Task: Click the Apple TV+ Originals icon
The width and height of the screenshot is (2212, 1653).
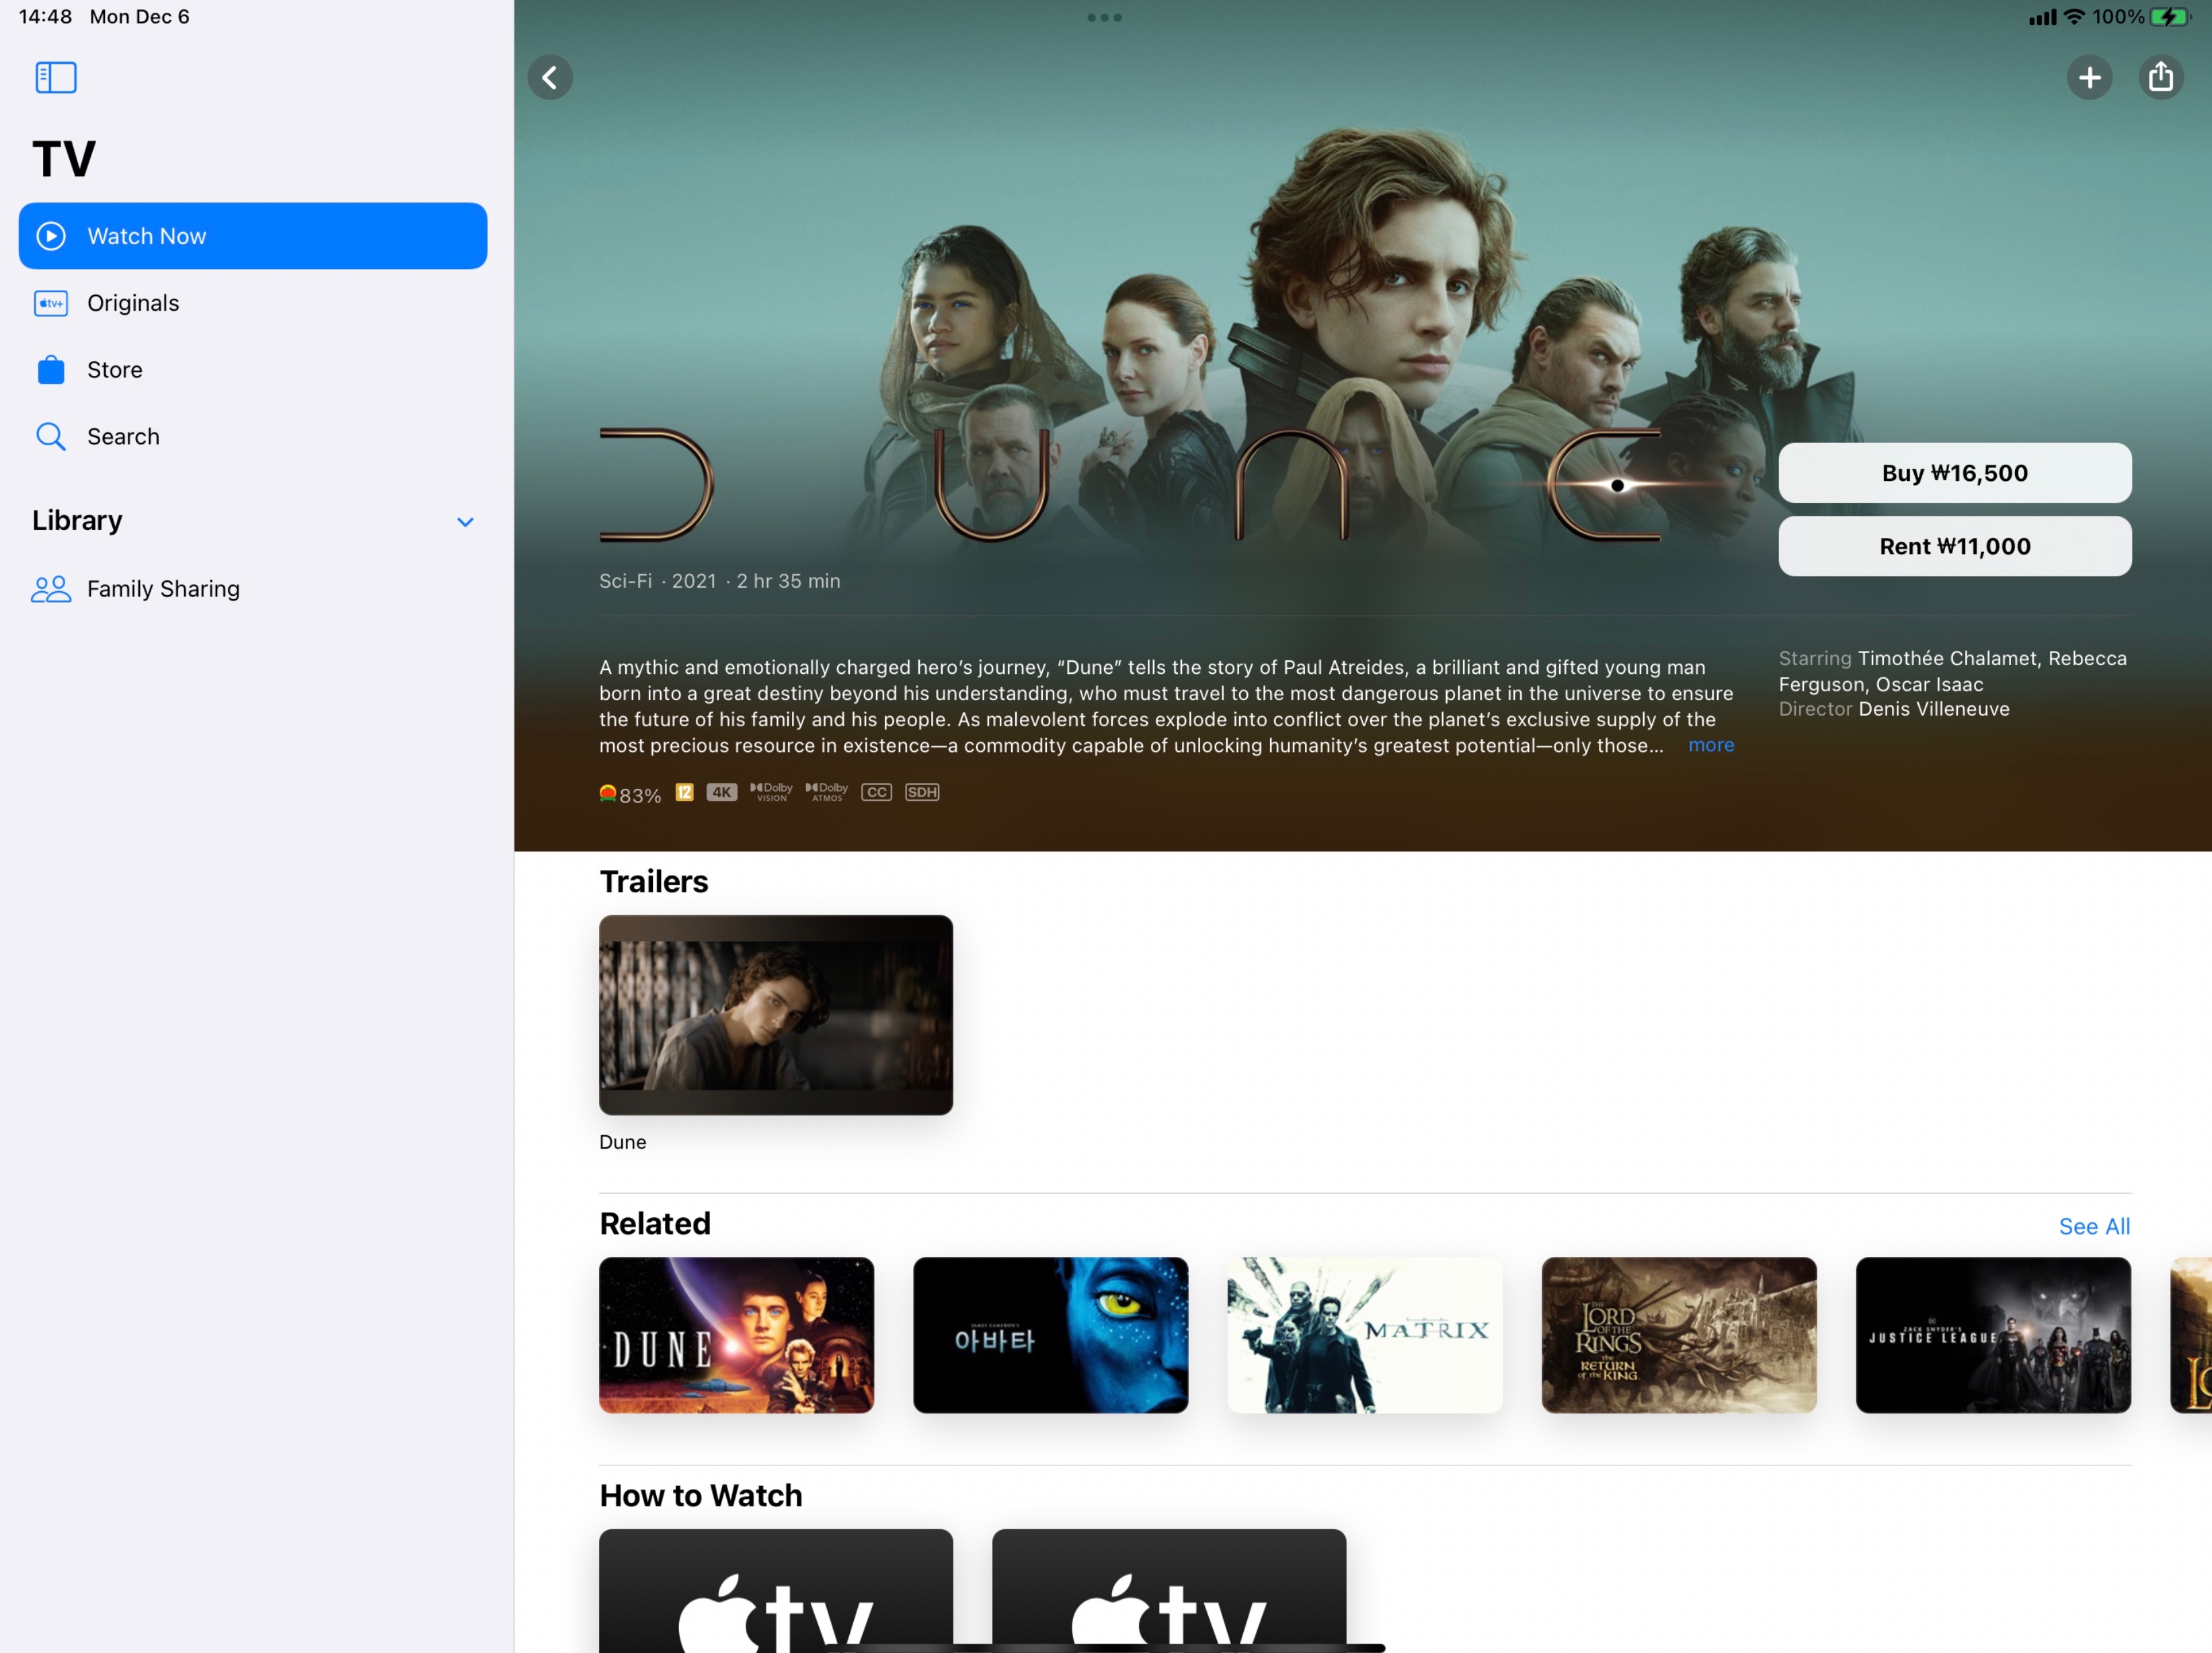Action: (x=51, y=303)
